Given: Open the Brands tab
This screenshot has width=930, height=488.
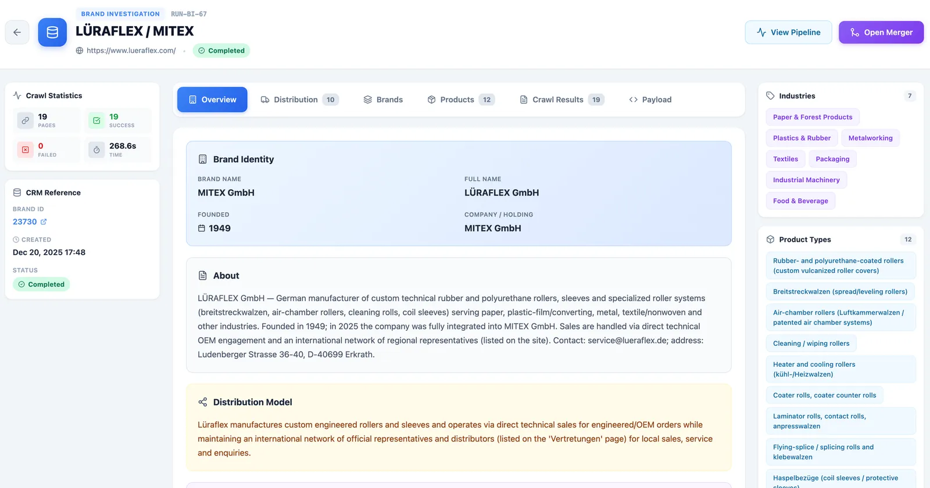Looking at the screenshot, I should coord(383,100).
